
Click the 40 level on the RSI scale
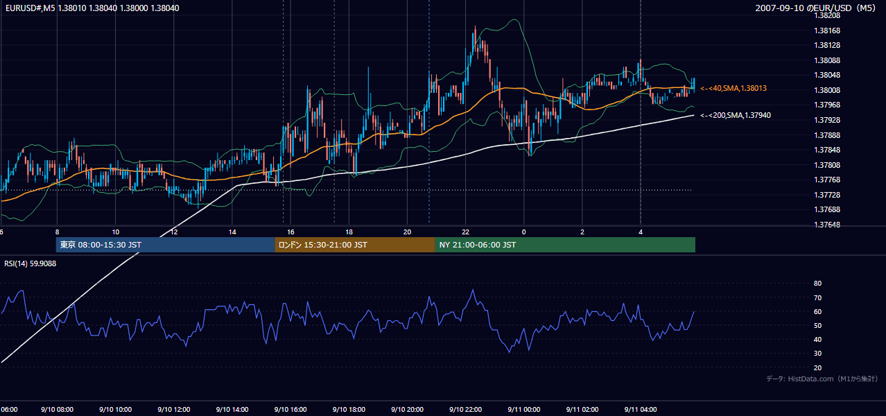817,339
